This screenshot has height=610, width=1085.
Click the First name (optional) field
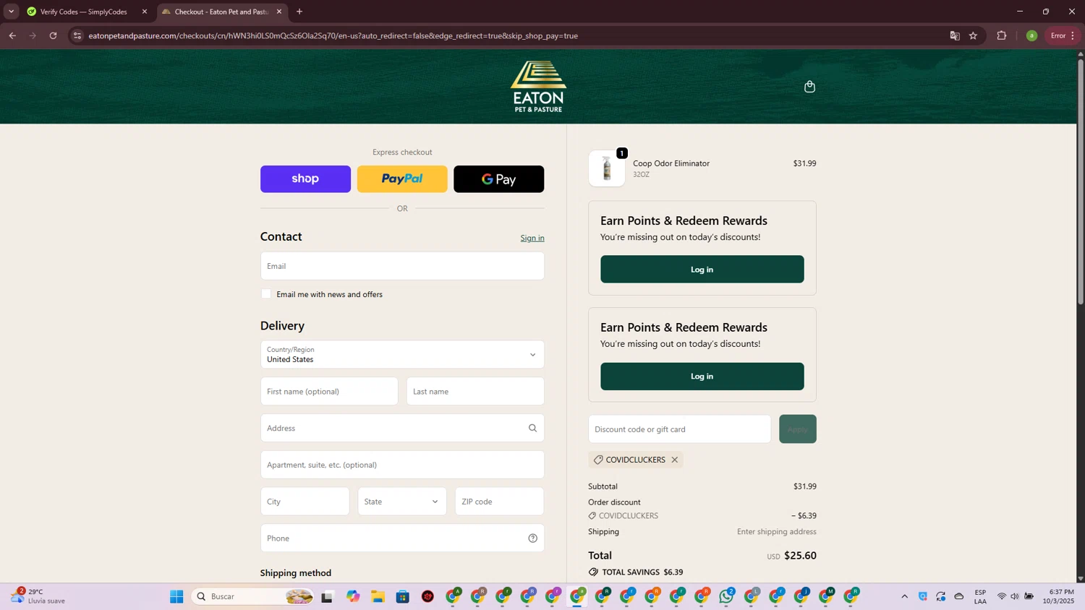point(329,392)
